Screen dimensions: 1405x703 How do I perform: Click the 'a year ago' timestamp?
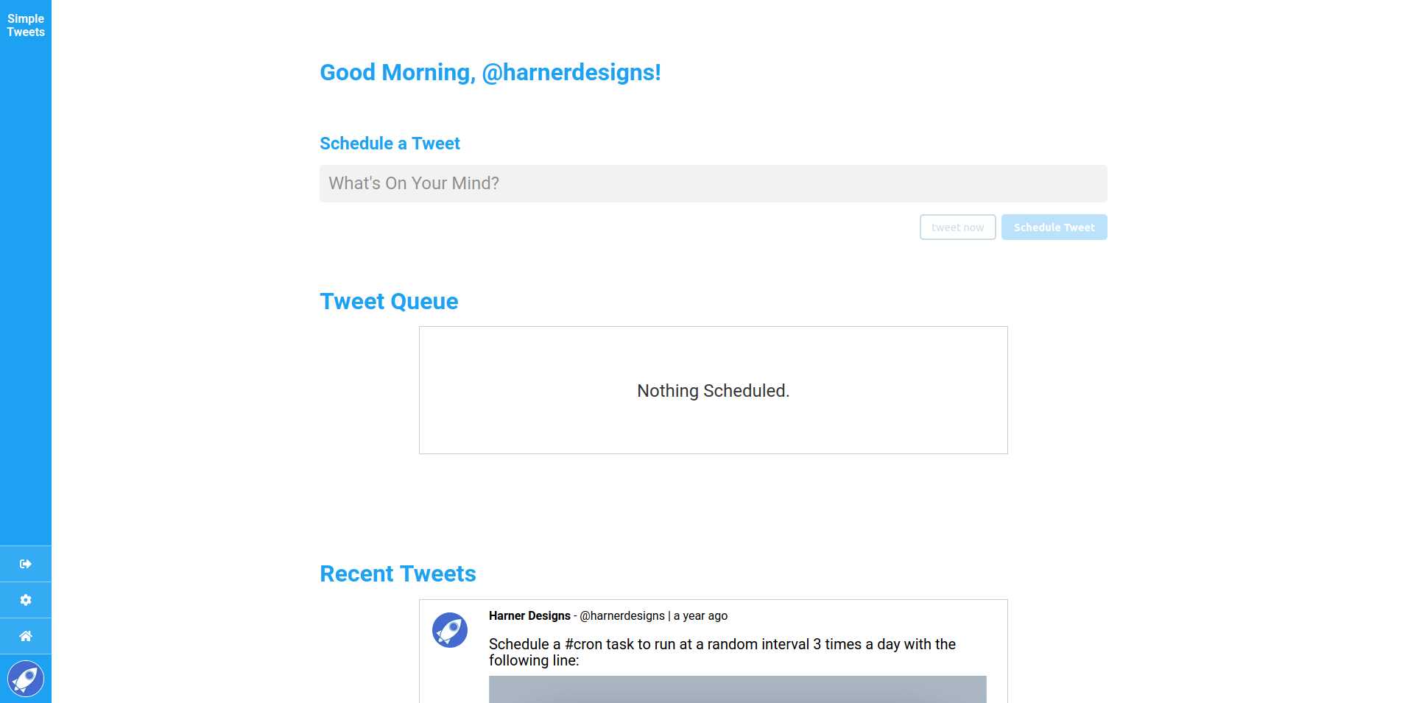point(698,615)
